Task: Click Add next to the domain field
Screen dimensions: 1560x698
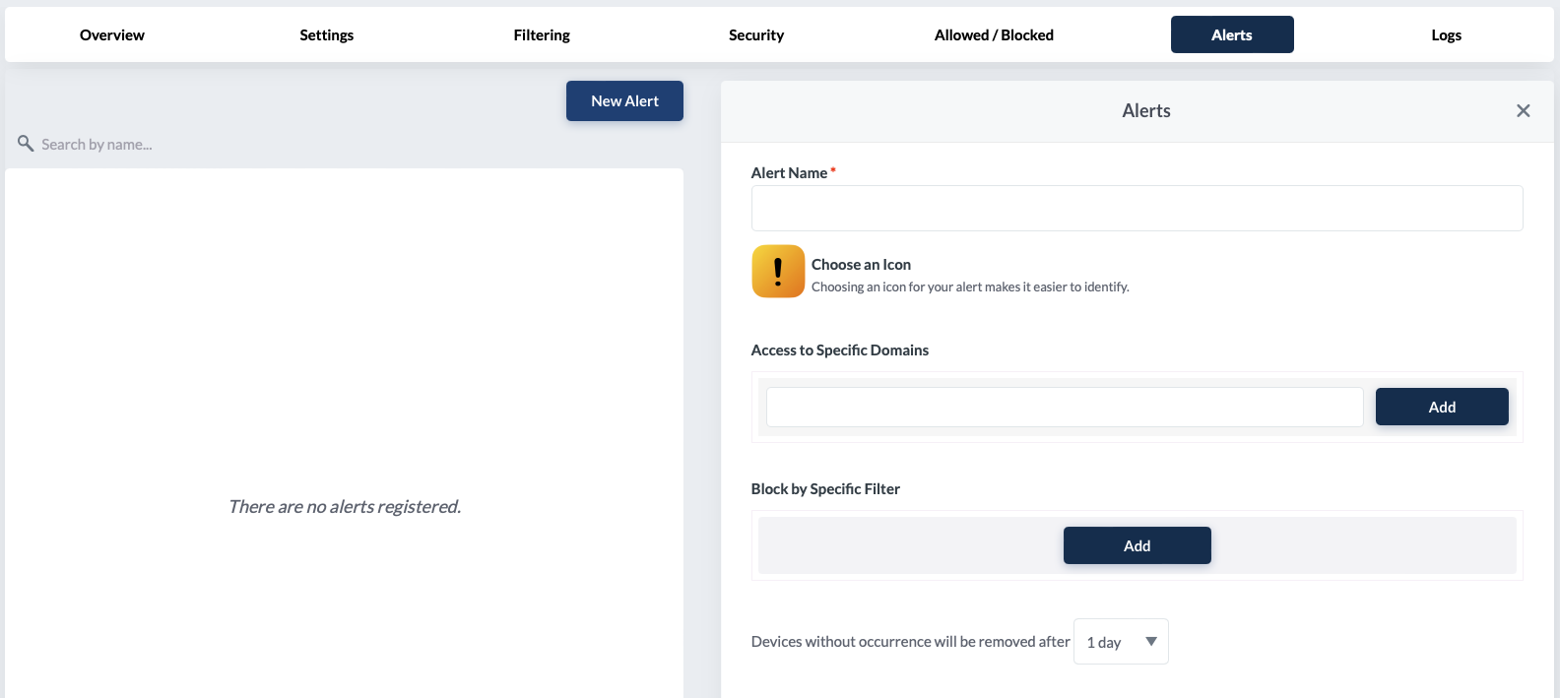Action: (1441, 407)
